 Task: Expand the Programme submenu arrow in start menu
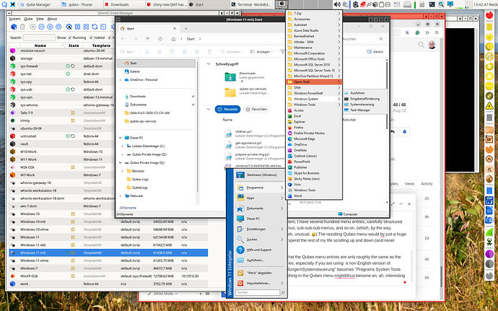281,188
